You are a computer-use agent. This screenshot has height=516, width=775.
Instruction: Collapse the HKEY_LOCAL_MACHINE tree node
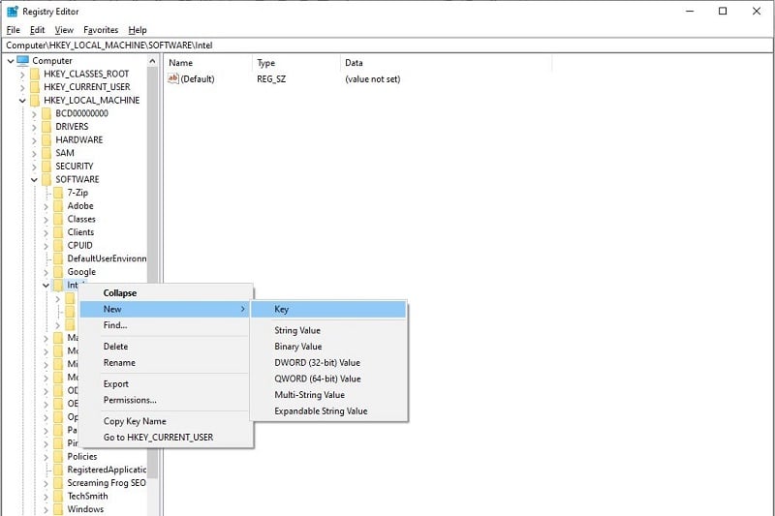22,101
